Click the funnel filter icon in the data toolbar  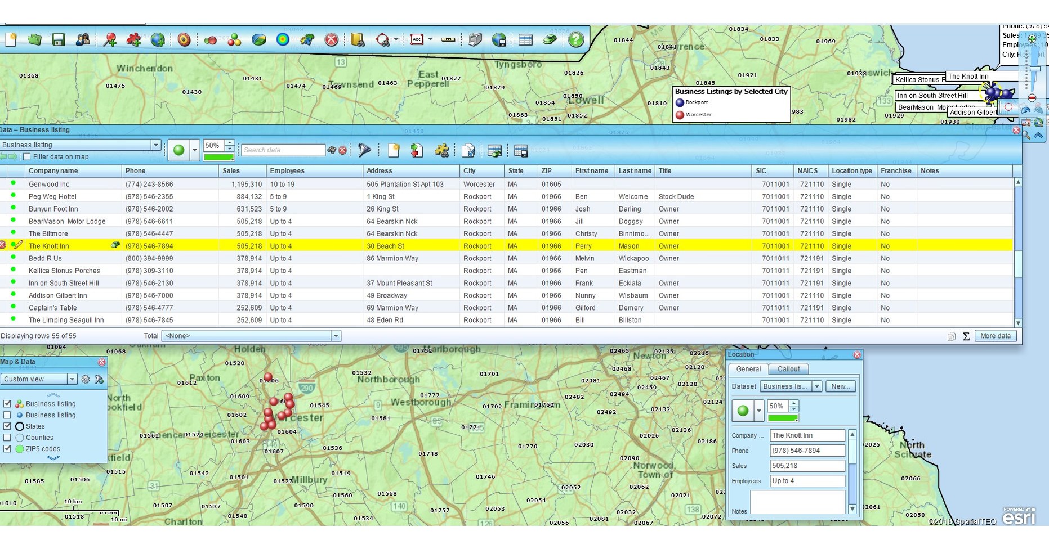(364, 150)
